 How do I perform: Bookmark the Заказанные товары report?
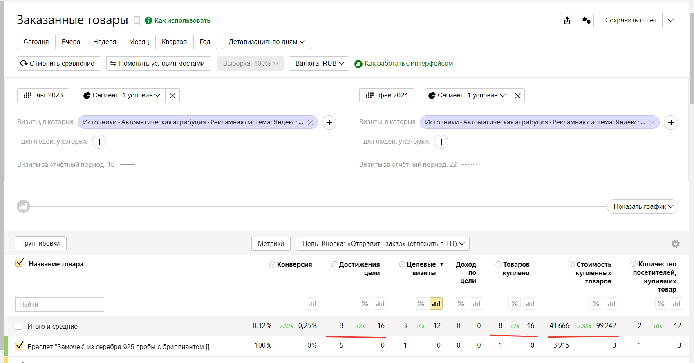(x=137, y=21)
